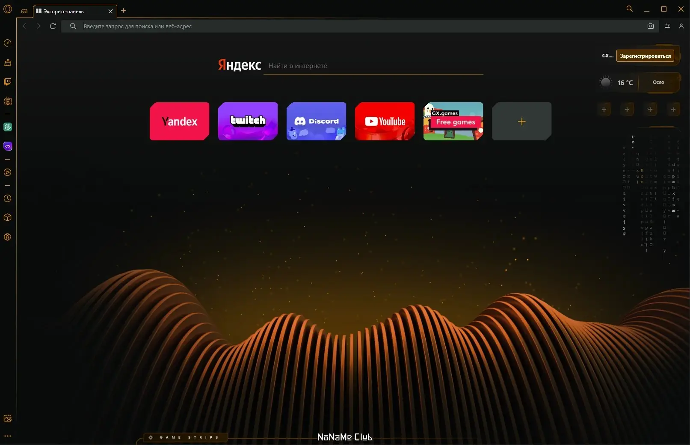
Task: Open Twitch panel in sidebar
Action: tap(8, 82)
